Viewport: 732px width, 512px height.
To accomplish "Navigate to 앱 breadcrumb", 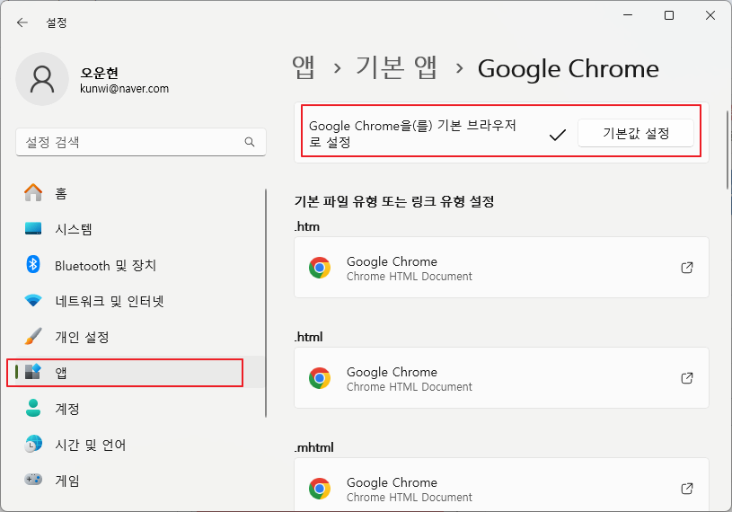I will tap(304, 68).
